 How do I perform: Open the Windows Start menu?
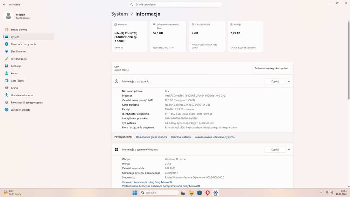click(x=135, y=192)
